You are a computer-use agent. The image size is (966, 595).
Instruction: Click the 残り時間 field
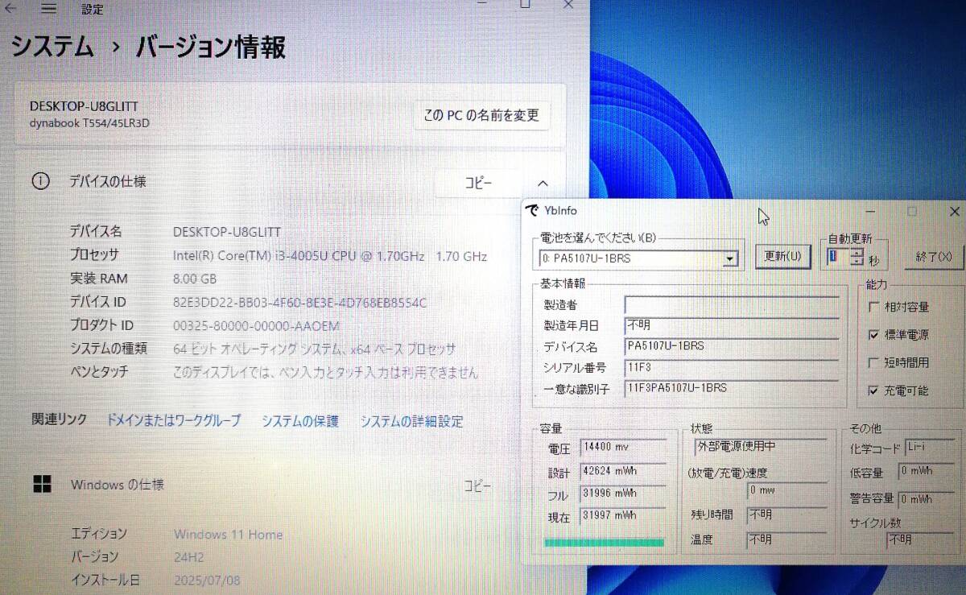(787, 514)
